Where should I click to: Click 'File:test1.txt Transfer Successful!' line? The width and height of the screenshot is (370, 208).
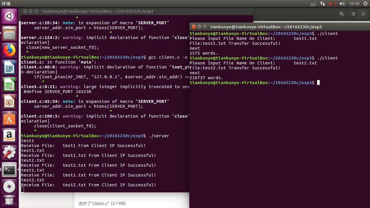pos(235,43)
